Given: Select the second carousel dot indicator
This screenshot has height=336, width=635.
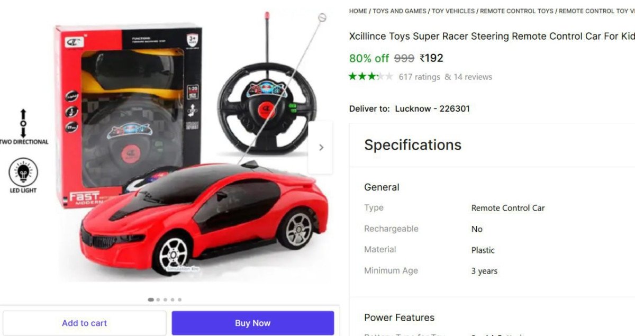Looking at the screenshot, I should [x=158, y=299].
